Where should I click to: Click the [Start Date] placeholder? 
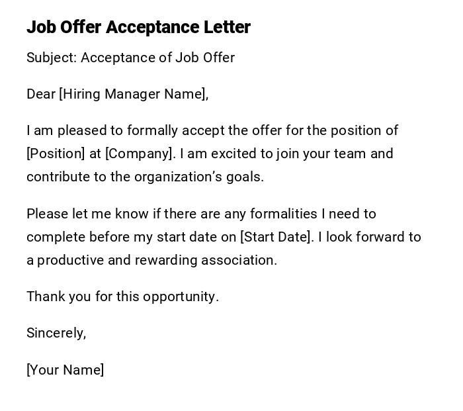(276, 237)
